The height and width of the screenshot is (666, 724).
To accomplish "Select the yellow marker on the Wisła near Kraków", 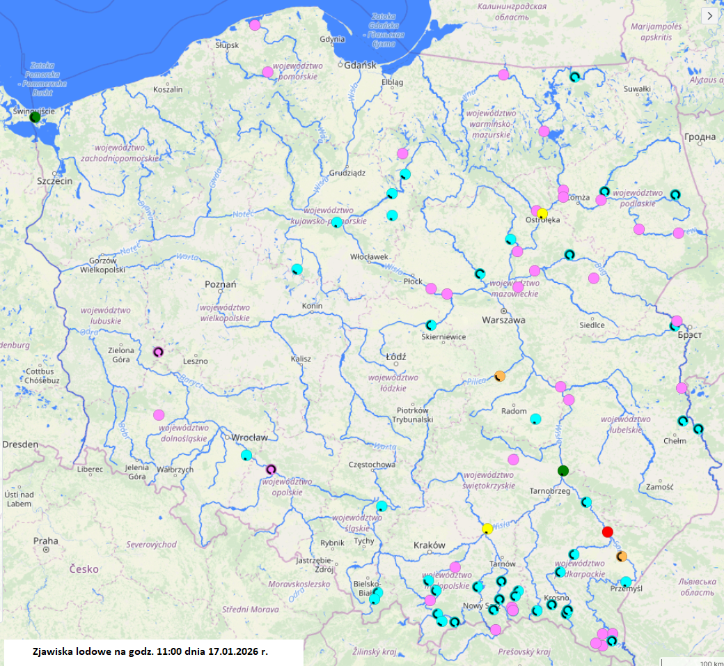I will click(x=487, y=529).
